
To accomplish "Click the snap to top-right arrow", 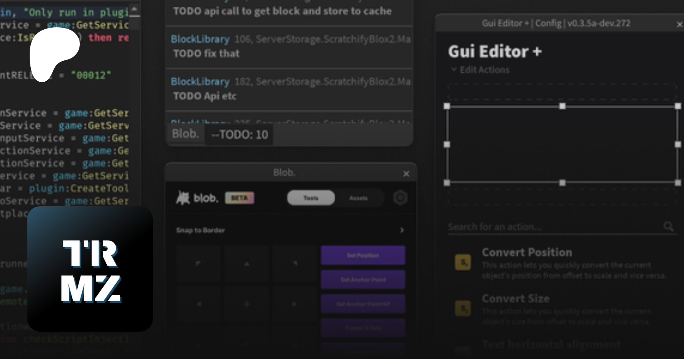I will click(x=295, y=263).
